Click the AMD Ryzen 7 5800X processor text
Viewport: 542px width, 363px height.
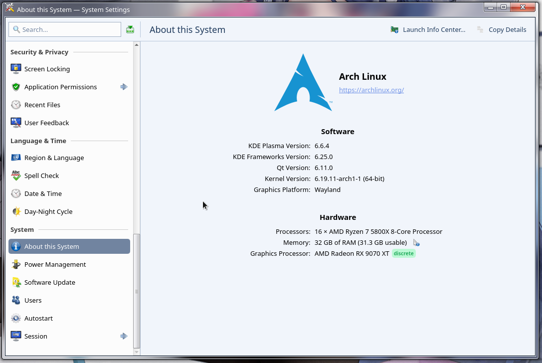click(378, 232)
